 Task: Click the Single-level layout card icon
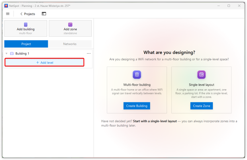(202, 74)
